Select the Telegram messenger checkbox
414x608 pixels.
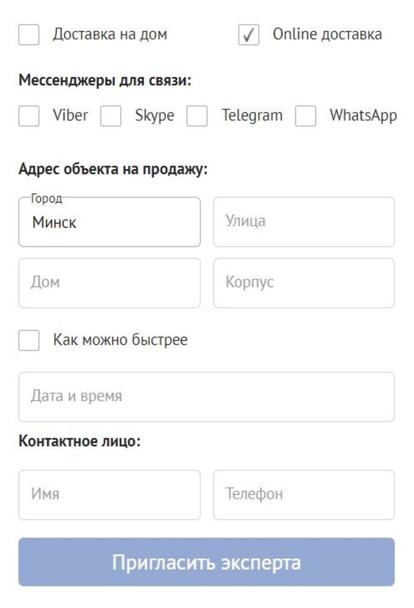[x=197, y=116]
